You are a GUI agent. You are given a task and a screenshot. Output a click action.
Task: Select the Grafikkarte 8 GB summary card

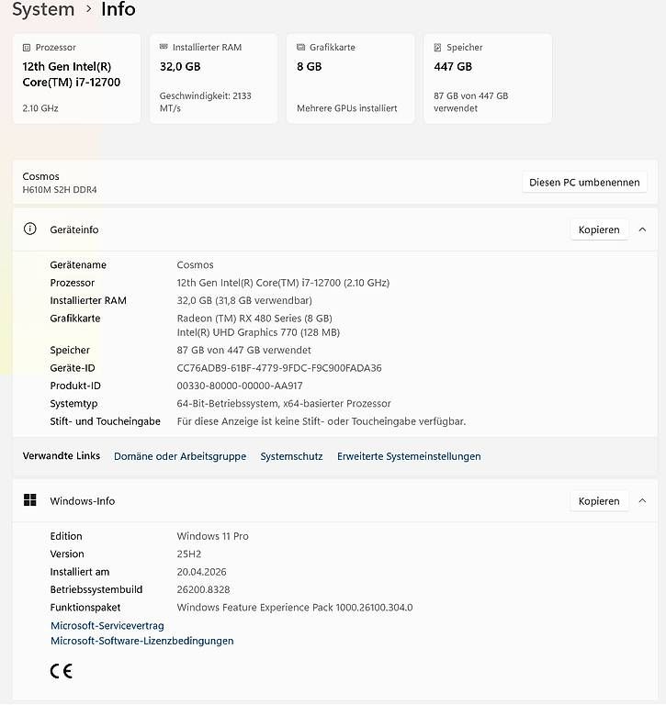[350, 78]
